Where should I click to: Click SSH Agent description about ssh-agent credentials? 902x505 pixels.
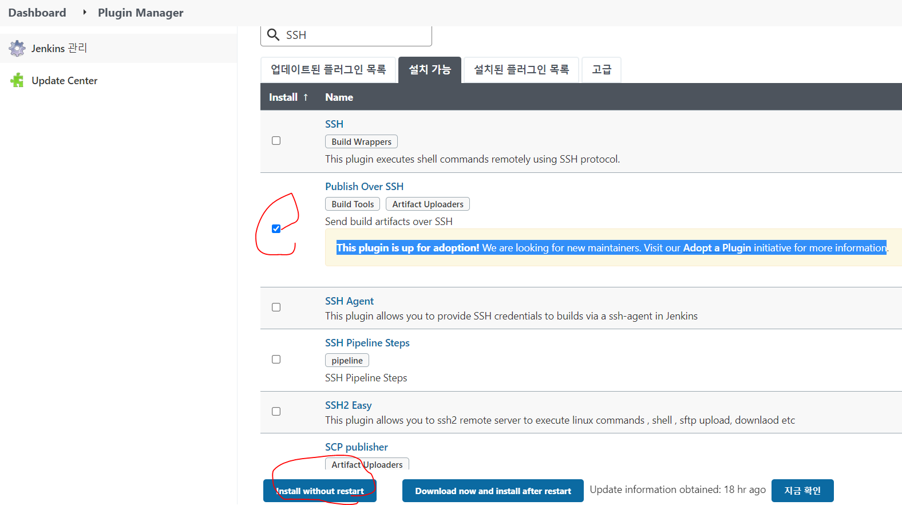click(512, 316)
